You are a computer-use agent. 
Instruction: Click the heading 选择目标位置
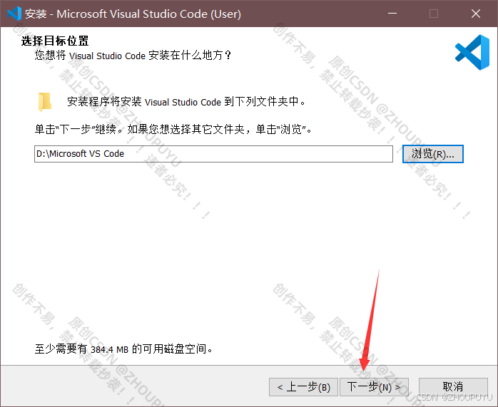point(55,41)
